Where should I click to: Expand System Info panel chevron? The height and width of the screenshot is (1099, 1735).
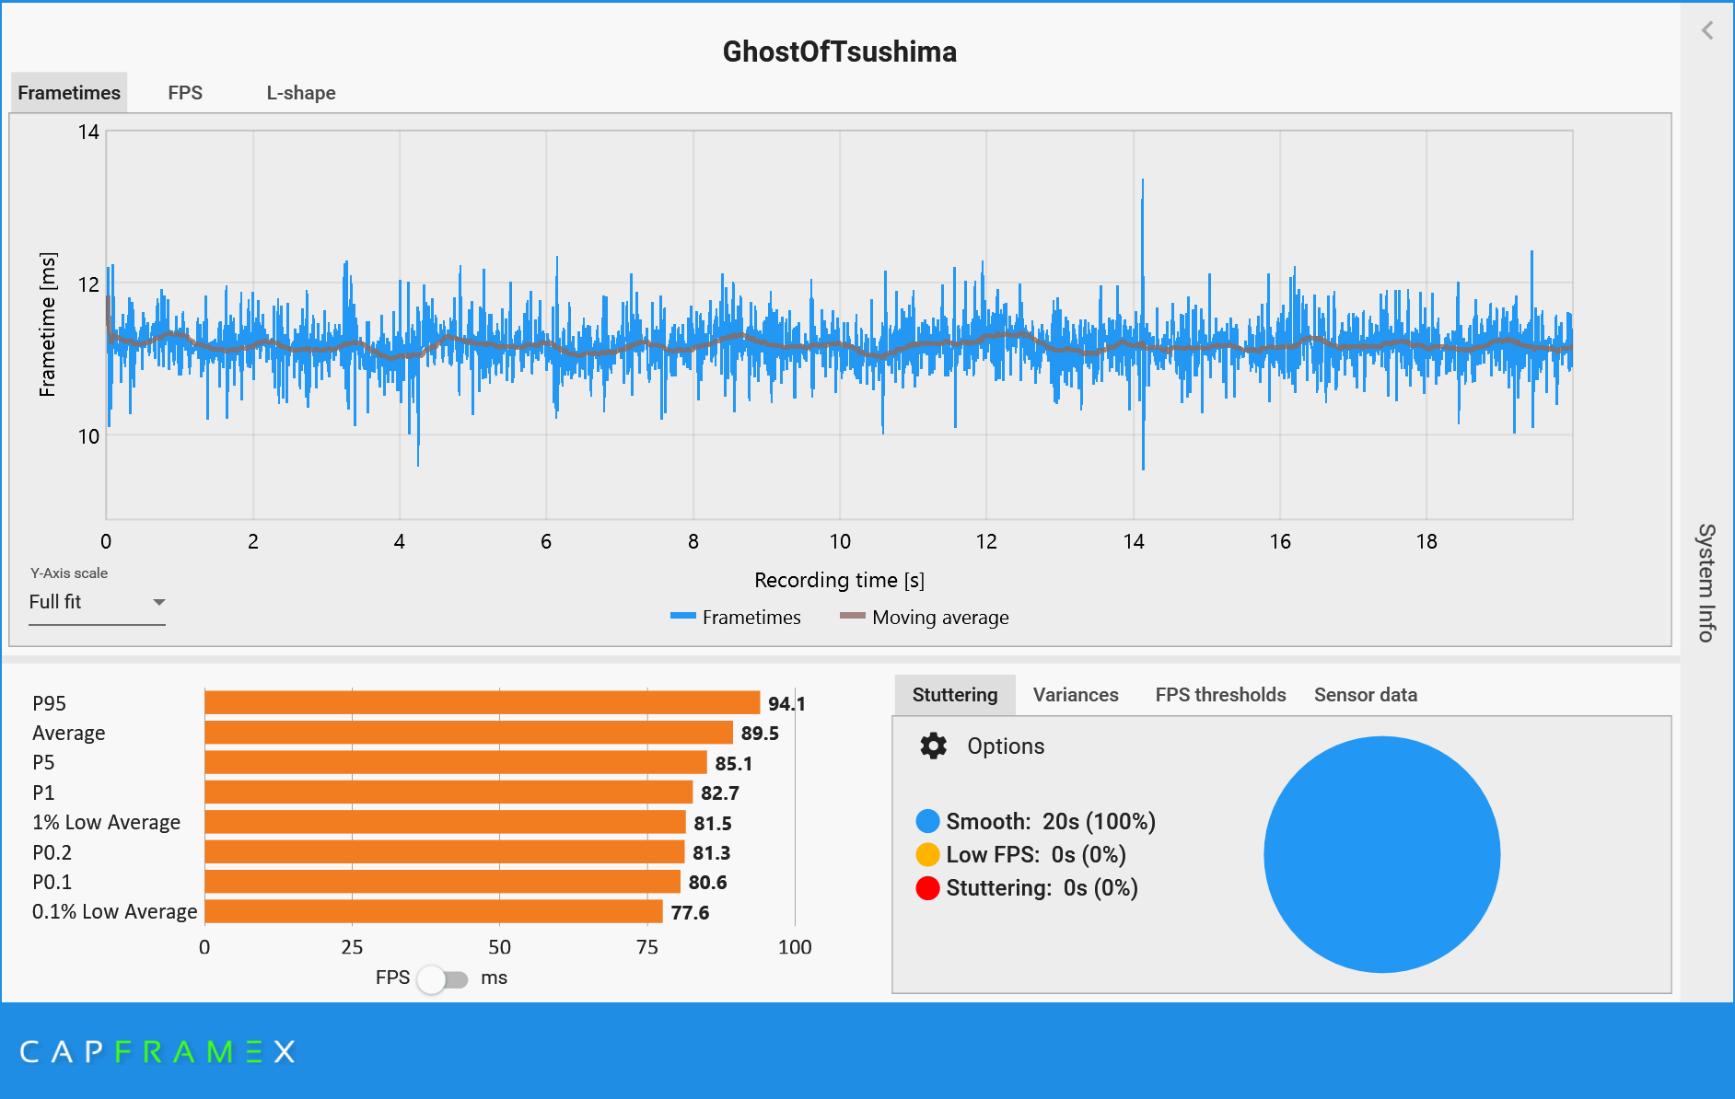tap(1707, 30)
